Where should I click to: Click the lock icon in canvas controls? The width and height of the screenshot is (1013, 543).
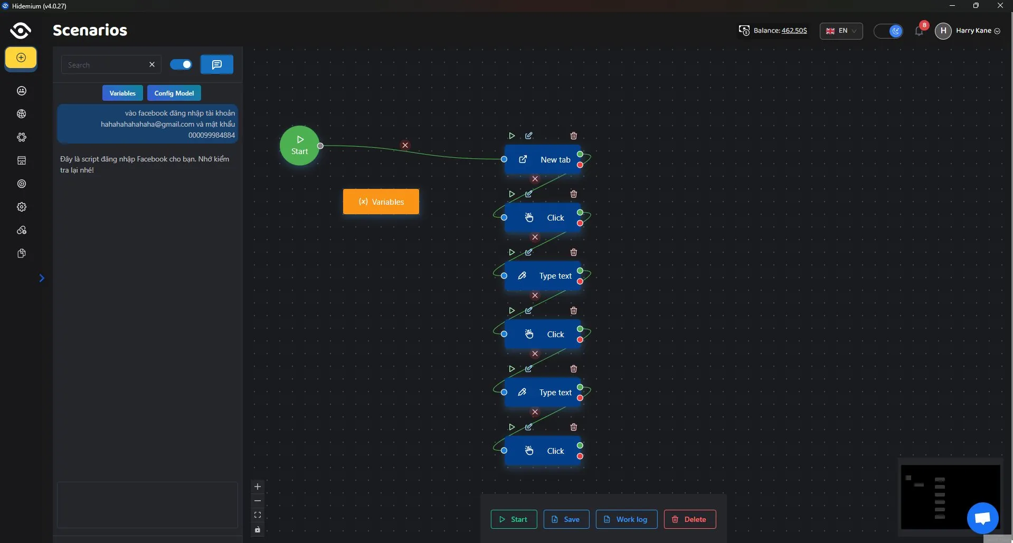coord(258,529)
